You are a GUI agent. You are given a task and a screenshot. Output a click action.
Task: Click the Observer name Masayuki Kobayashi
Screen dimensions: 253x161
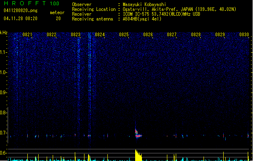pos(144,4)
